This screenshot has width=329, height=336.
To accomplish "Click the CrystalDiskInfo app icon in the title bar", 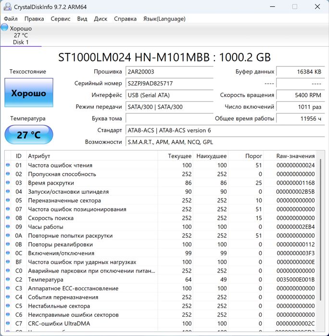I will coord(7,7).
